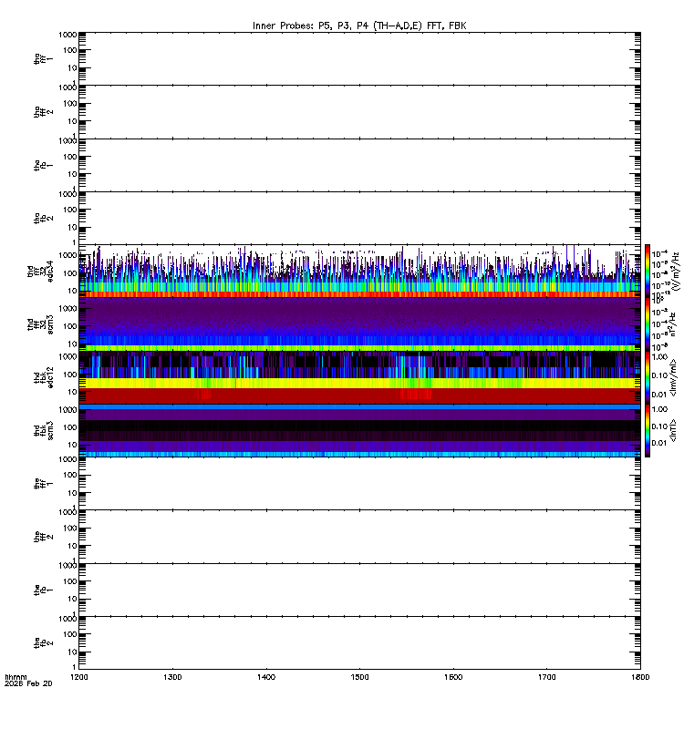Click the nT²/Hz color bar
Viewport: 684px width, 729px height.
(648, 324)
